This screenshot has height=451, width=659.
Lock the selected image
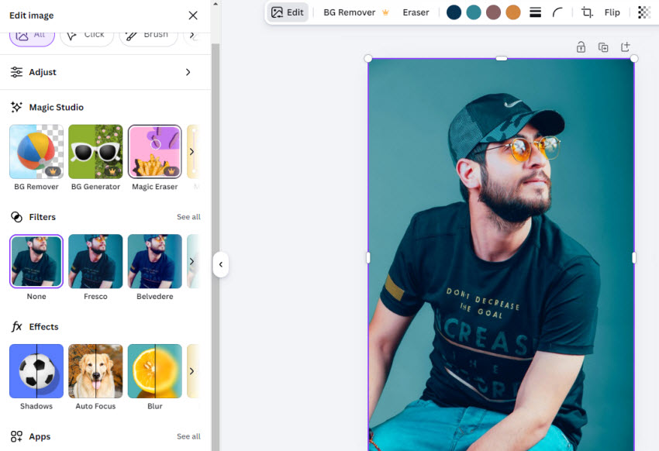click(581, 47)
